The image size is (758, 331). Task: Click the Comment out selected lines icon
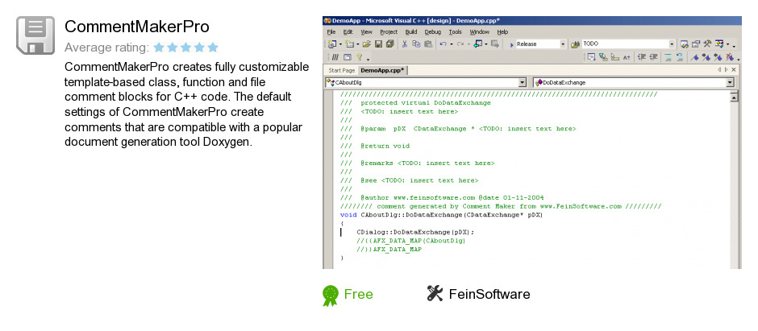[x=668, y=57]
